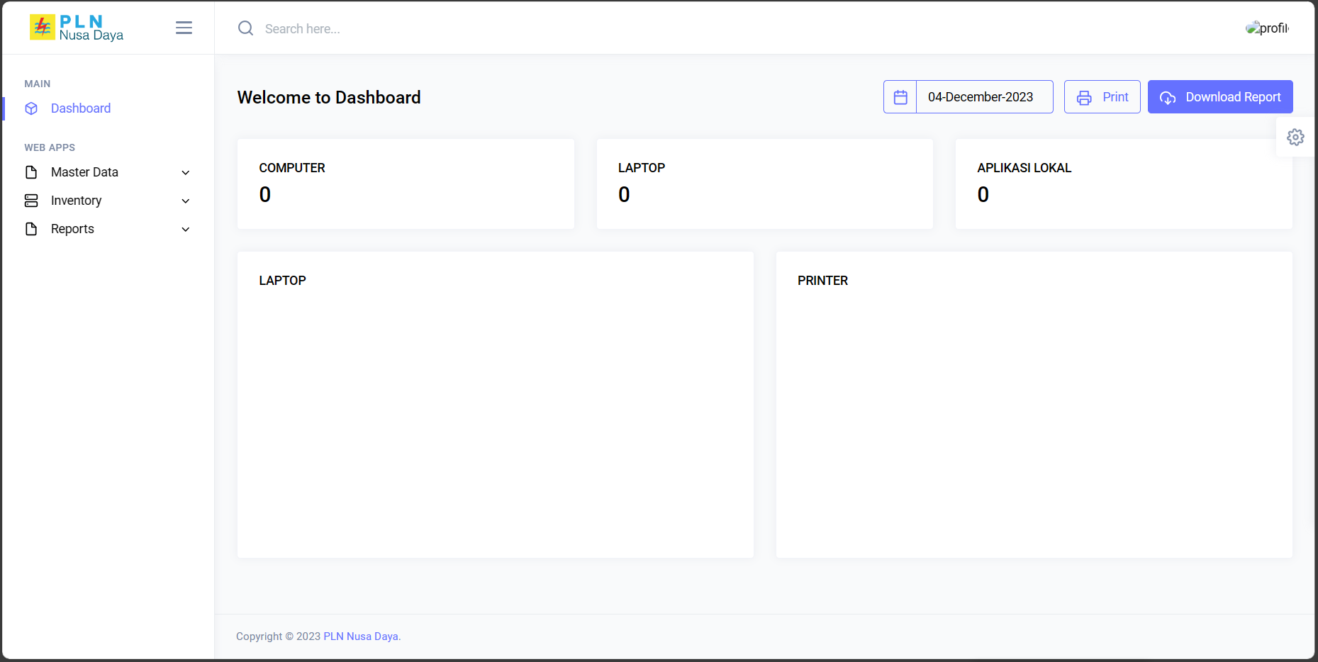Open the settings gear panel
The image size is (1318, 662).
(1295, 138)
